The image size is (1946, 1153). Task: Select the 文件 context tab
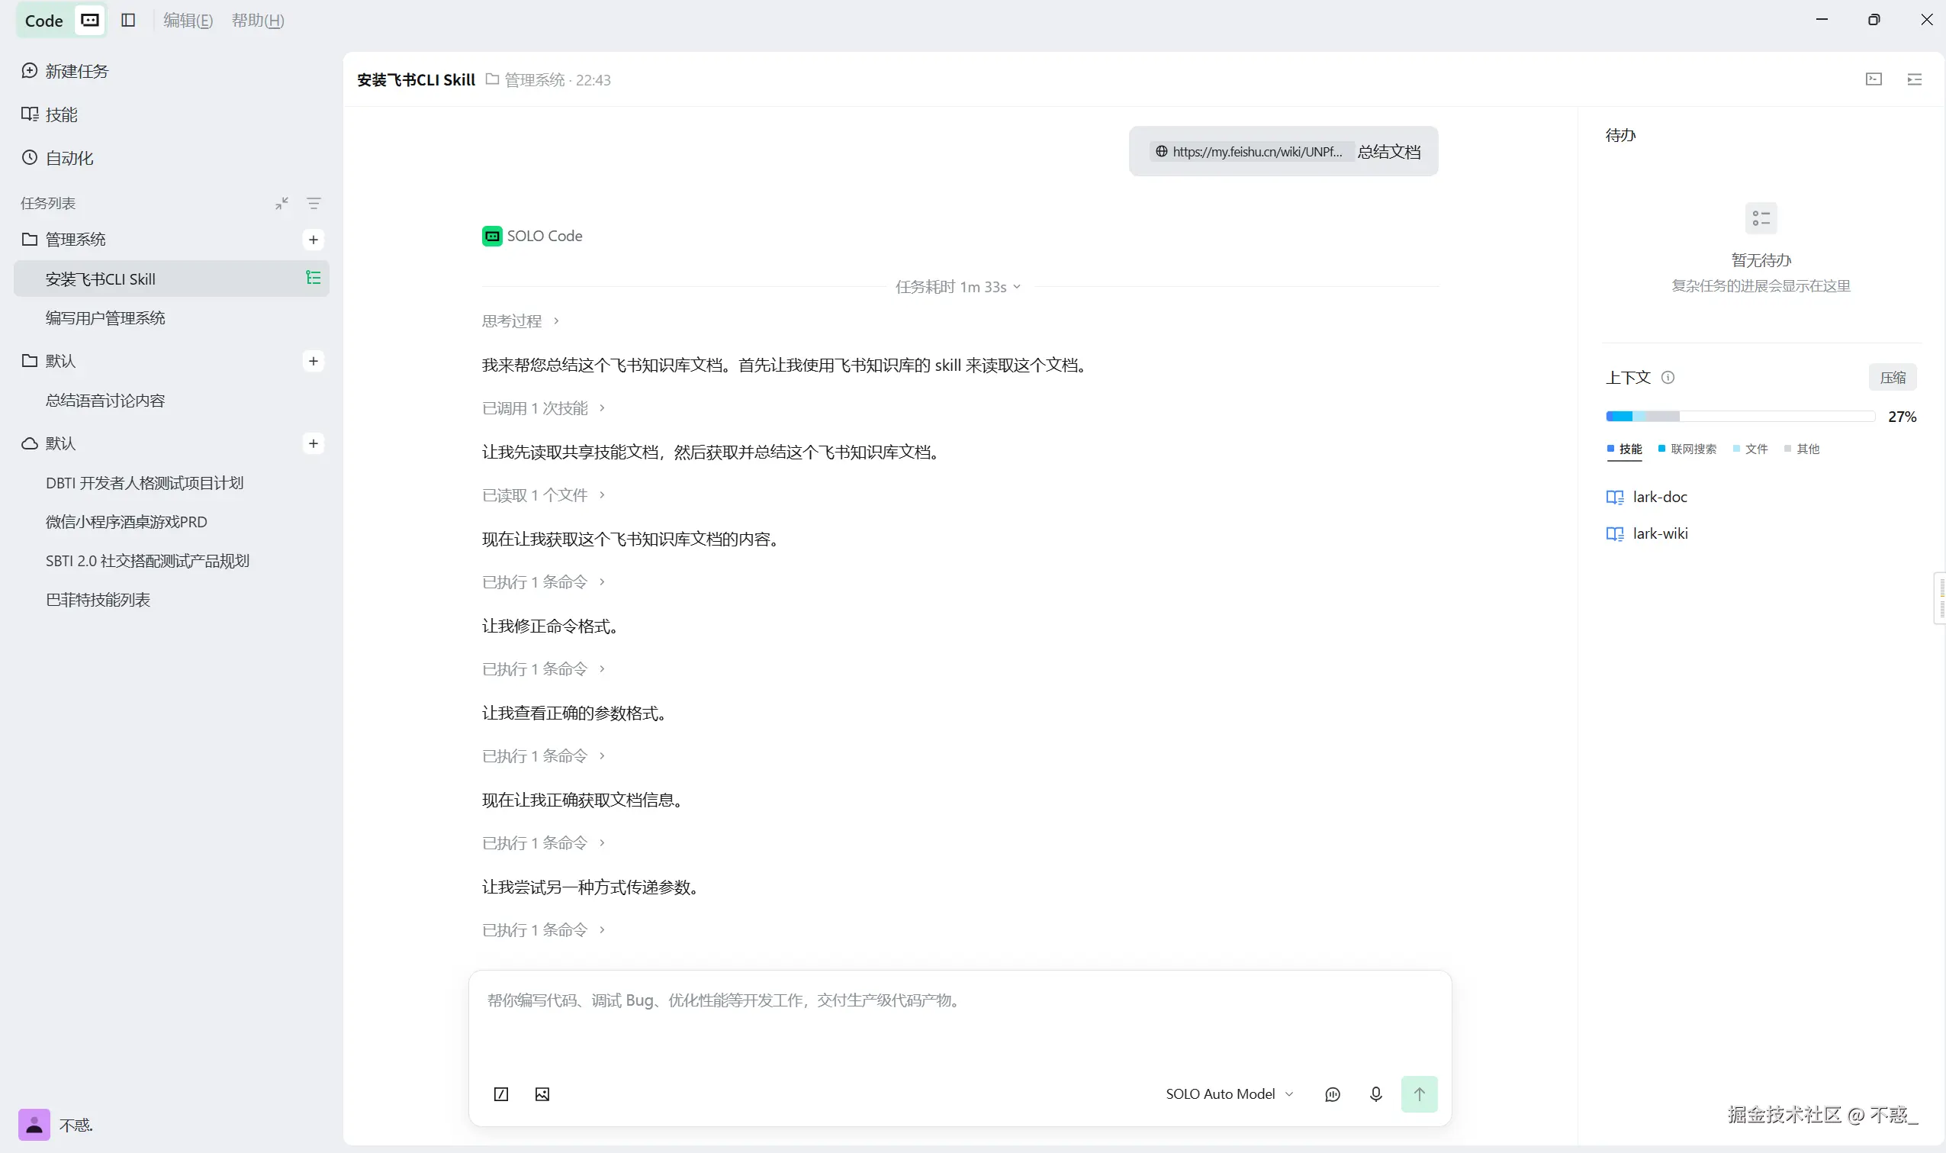pos(1750,449)
